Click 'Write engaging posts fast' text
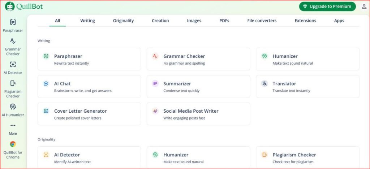The height and width of the screenshot is (169, 370). pos(184,118)
